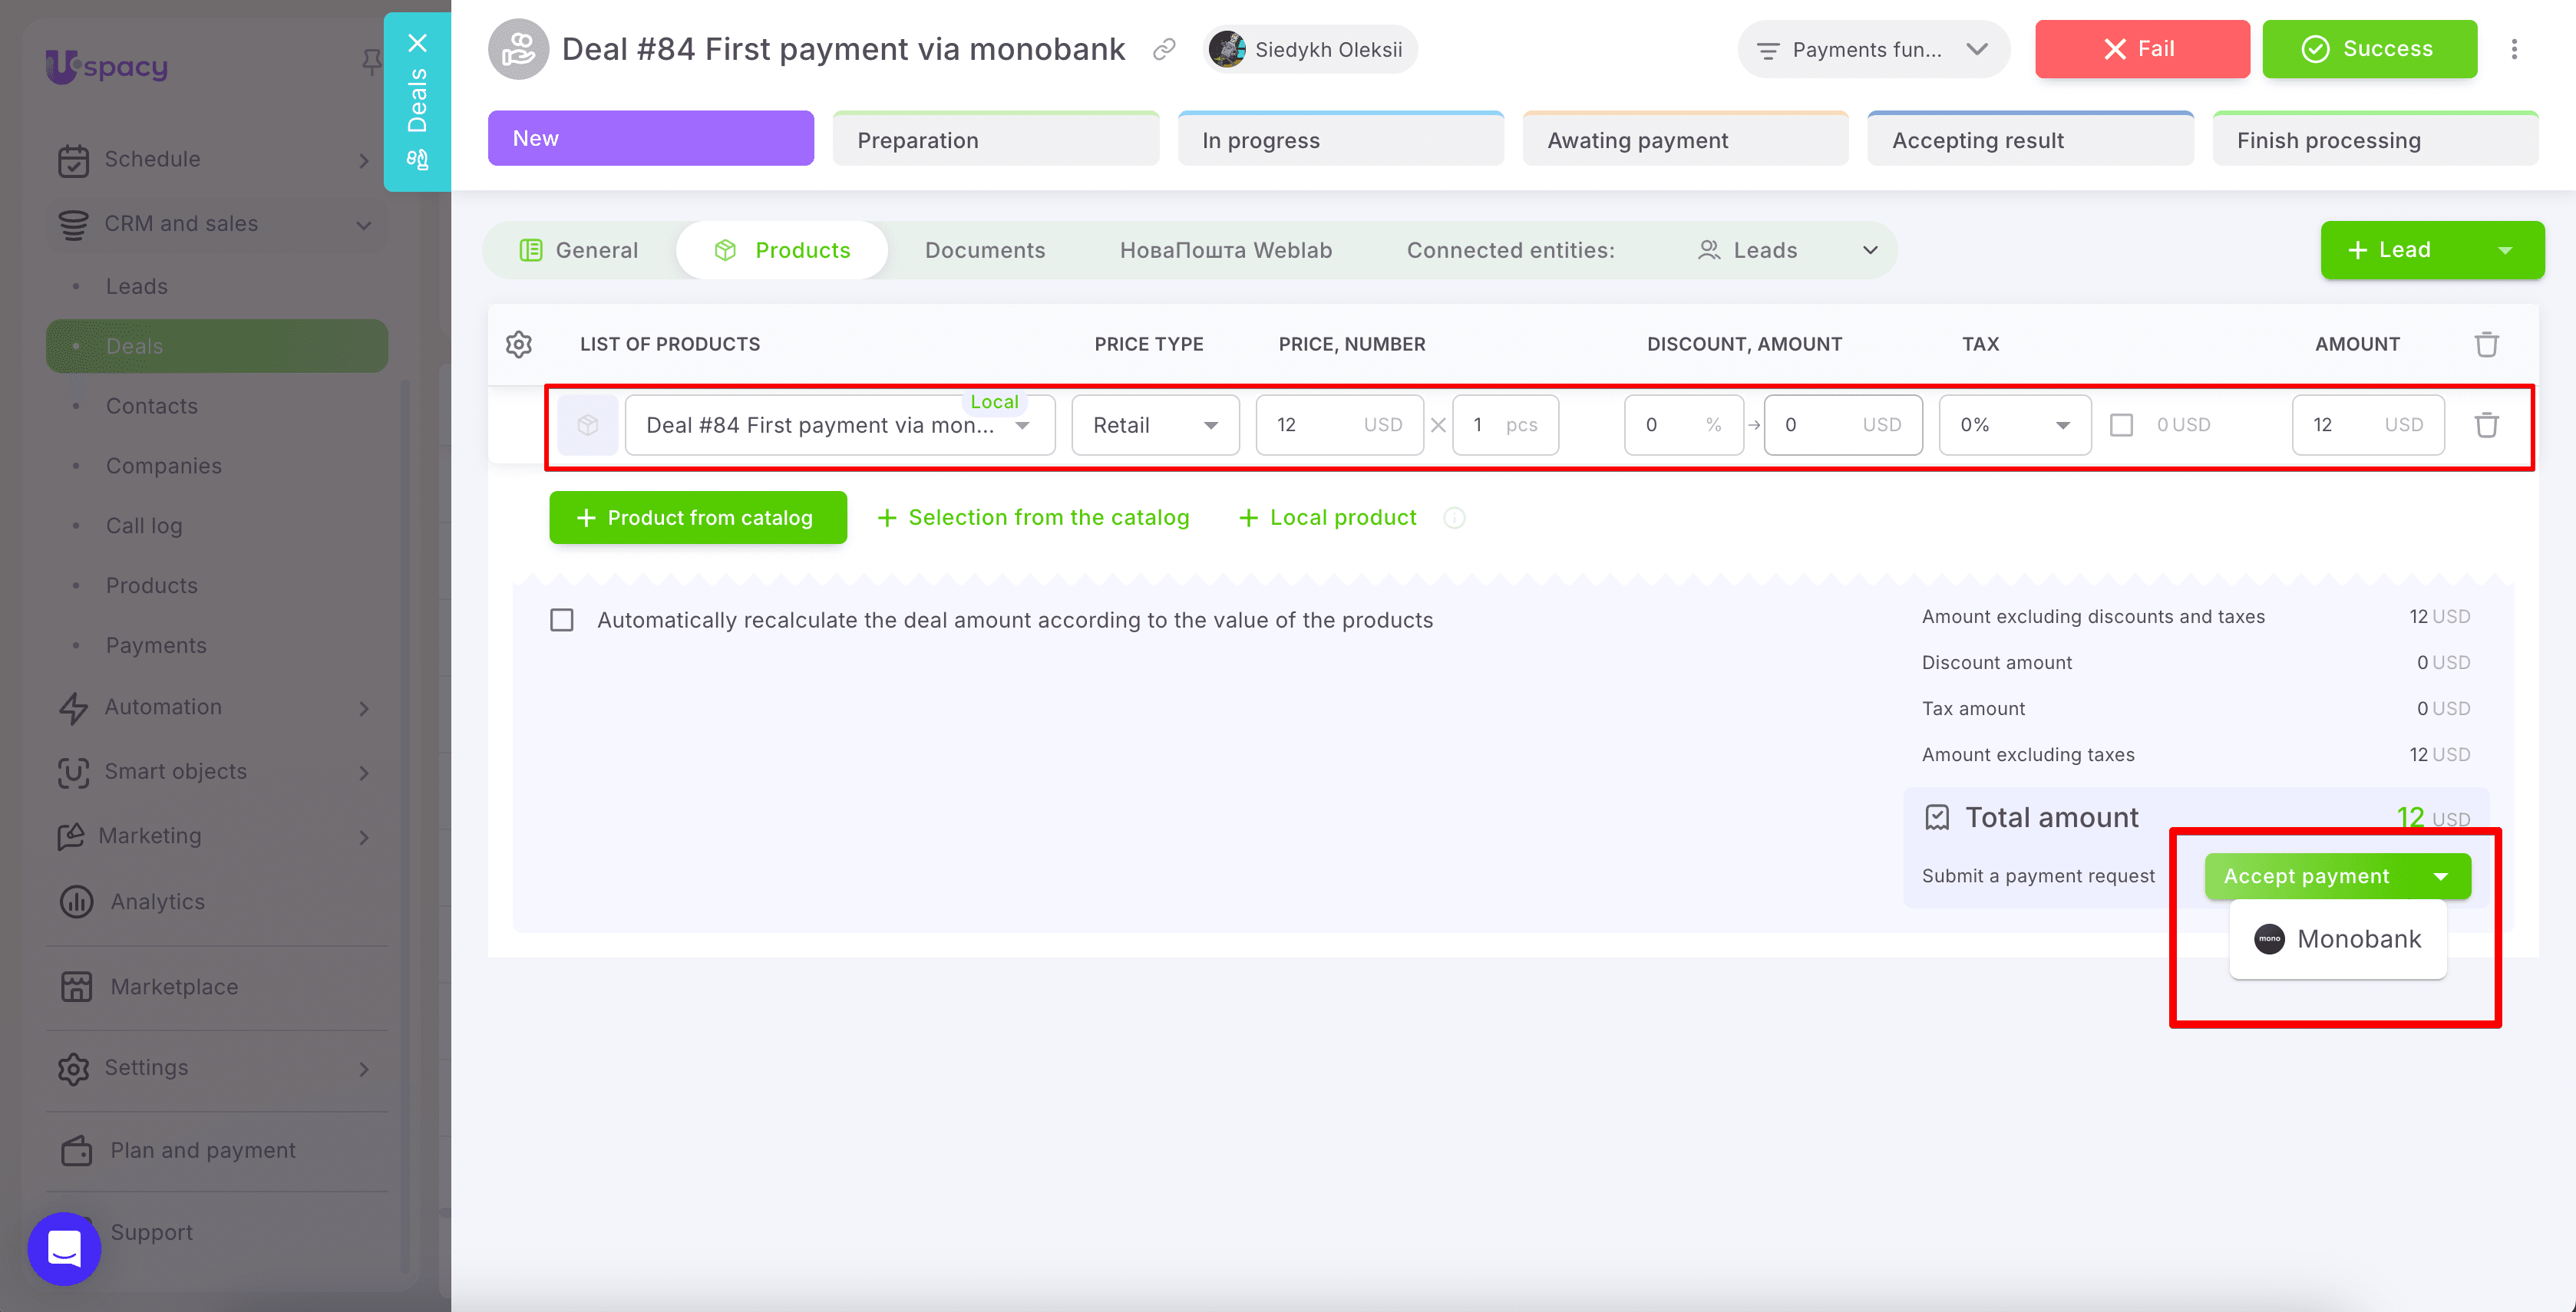Open Intercom chat bubble
This screenshot has height=1312, width=2576.
click(x=64, y=1248)
